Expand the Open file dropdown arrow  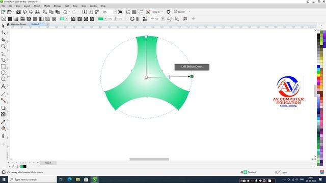[x=13, y=12]
